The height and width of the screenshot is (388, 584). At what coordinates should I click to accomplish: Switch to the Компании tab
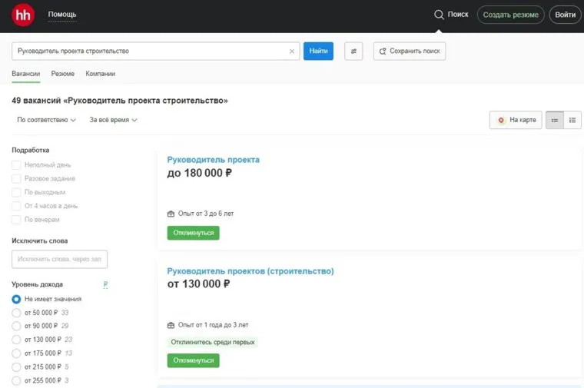(x=100, y=74)
